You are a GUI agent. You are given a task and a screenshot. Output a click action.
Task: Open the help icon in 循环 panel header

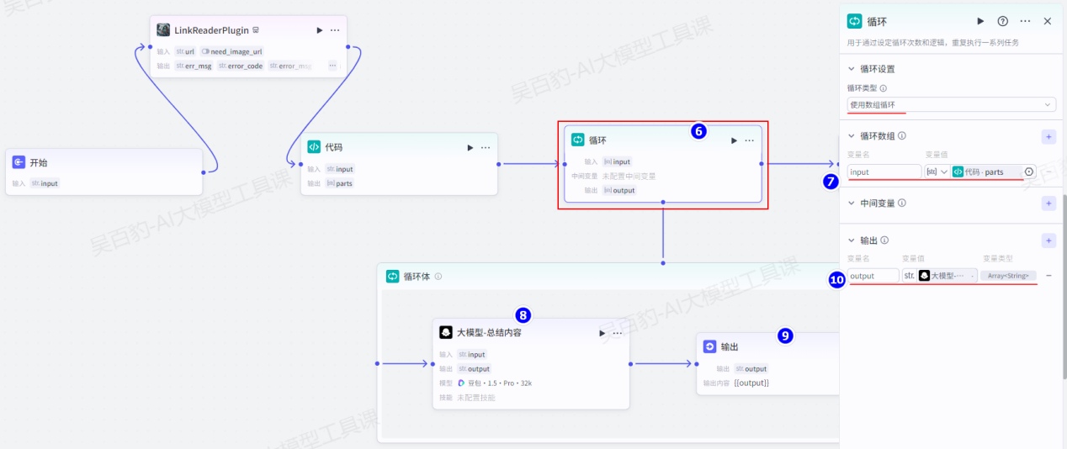[x=1002, y=21]
